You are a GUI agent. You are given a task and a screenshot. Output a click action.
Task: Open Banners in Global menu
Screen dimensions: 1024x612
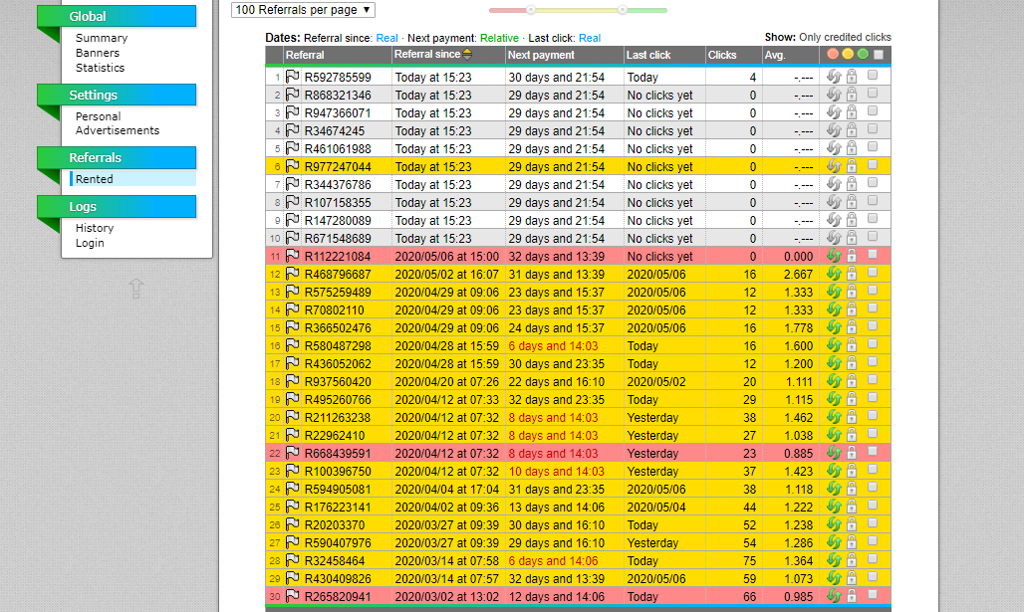tap(98, 53)
